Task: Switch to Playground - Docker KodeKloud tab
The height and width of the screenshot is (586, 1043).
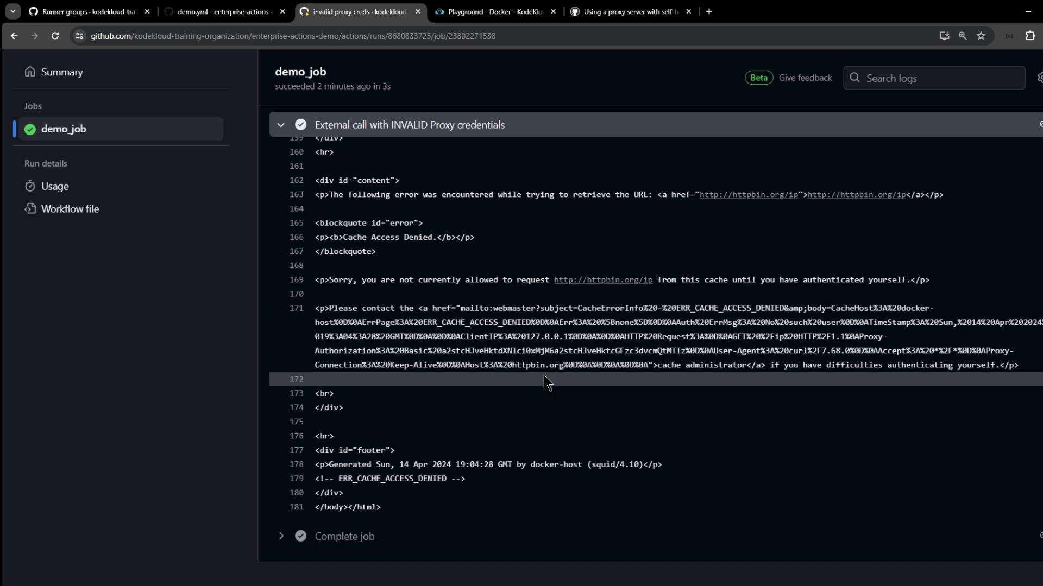Action: pos(494,11)
